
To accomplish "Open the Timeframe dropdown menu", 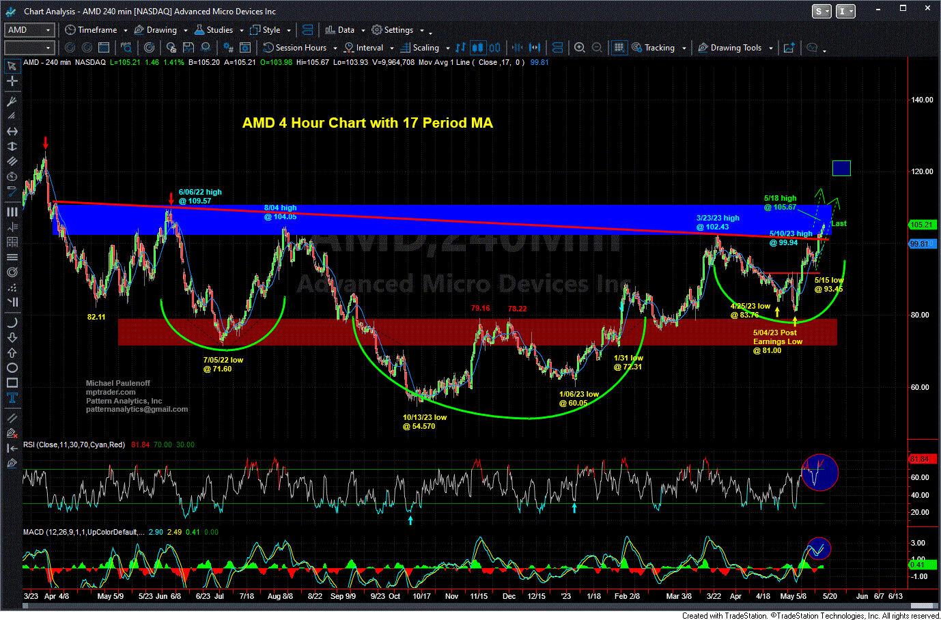I will point(96,30).
